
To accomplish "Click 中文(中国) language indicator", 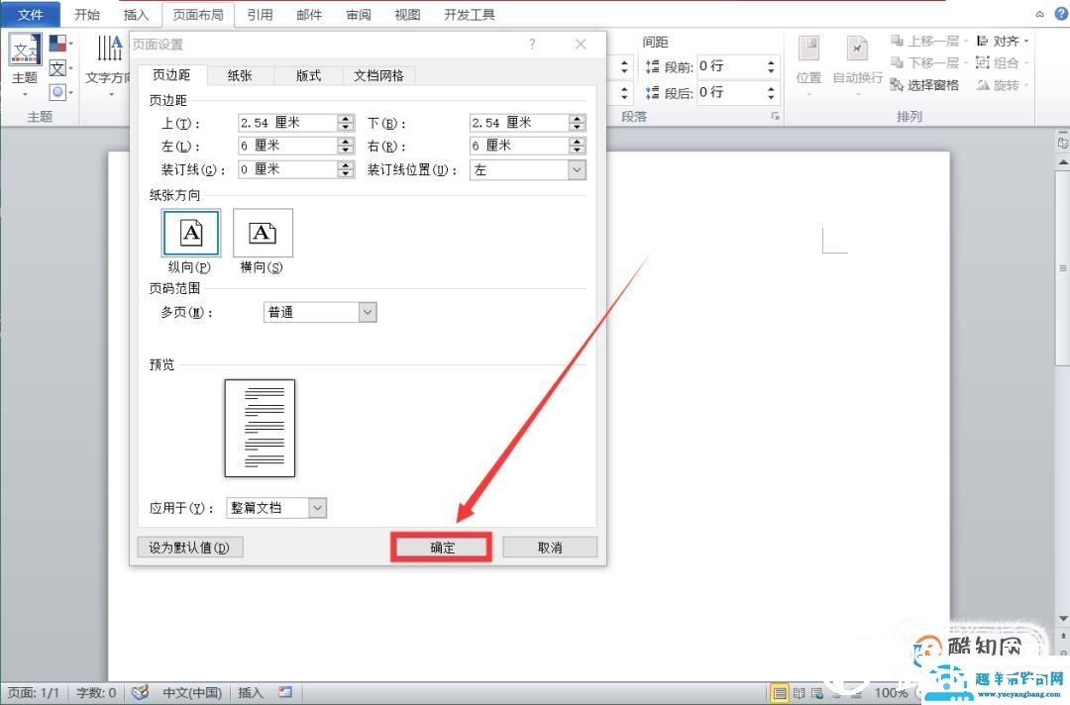I will [192, 693].
